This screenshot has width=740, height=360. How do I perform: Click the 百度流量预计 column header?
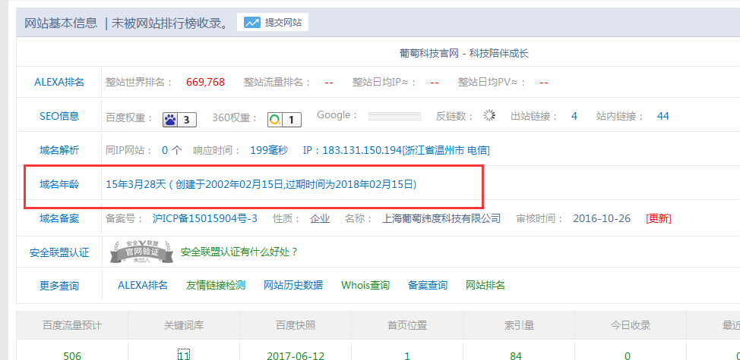coord(71,324)
